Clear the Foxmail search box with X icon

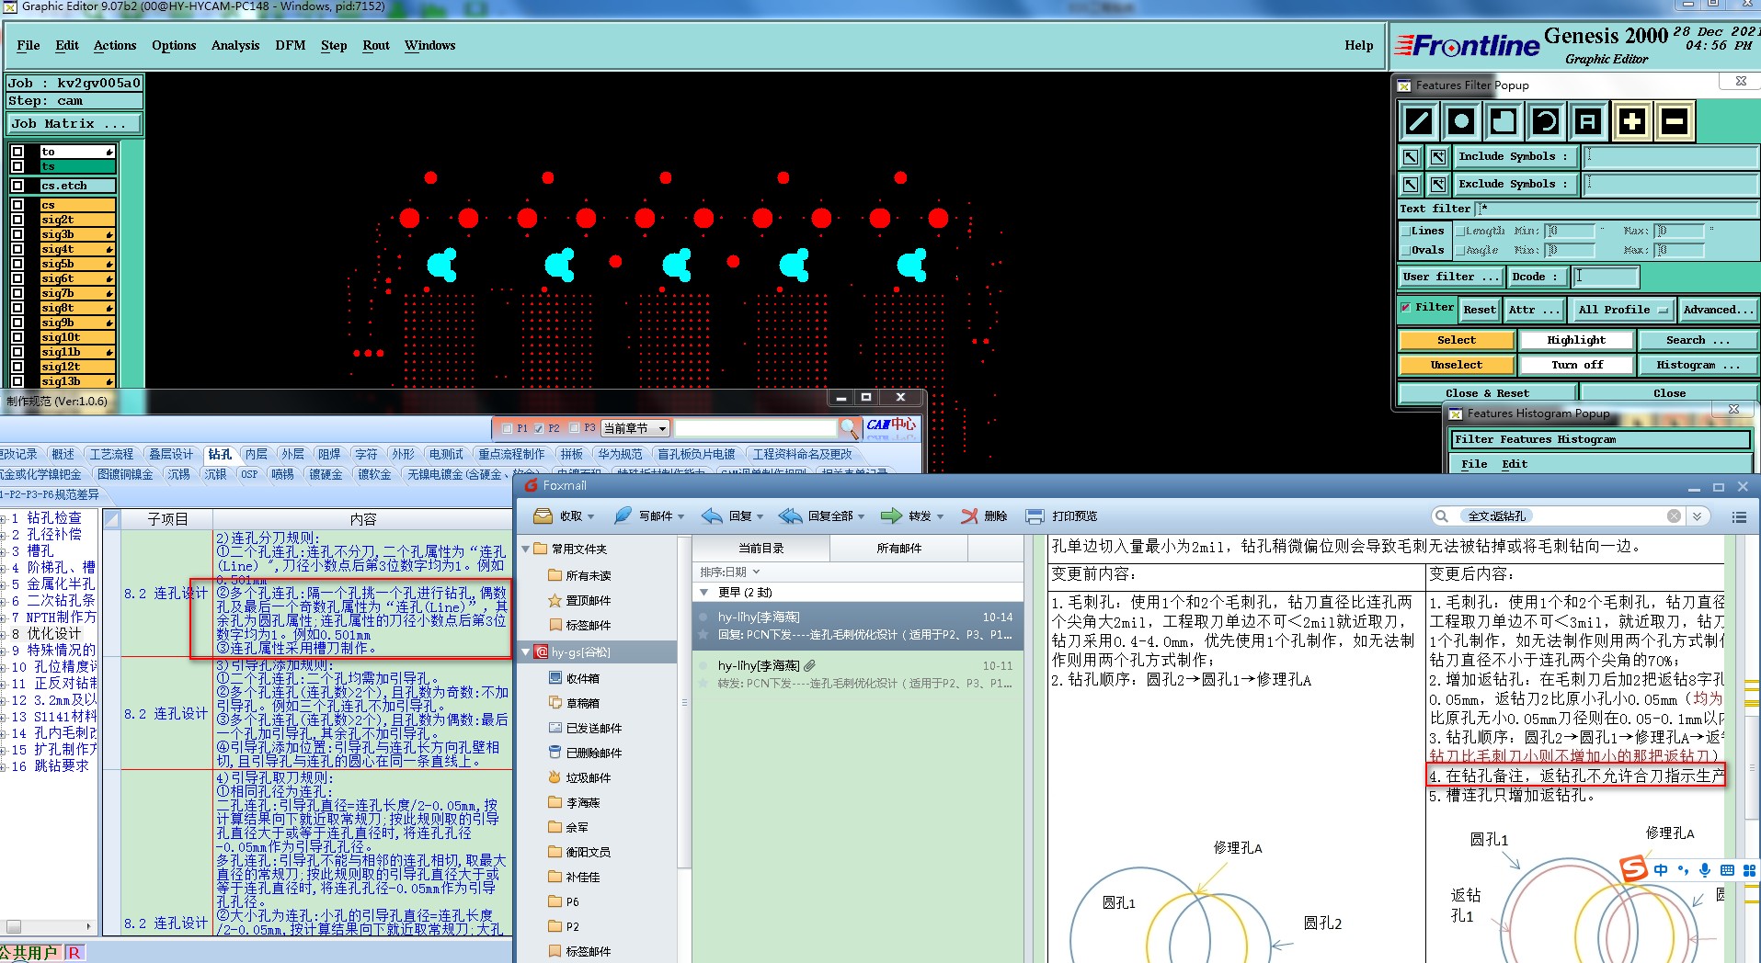(x=1674, y=516)
